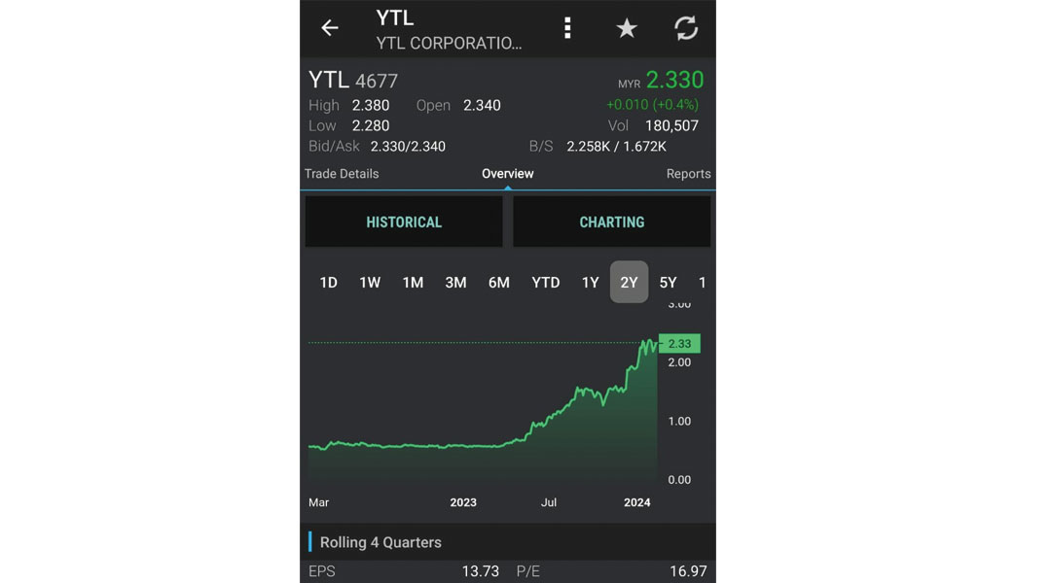This screenshot has width=1051, height=583.
Task: Select the Overview tab
Action: click(507, 174)
